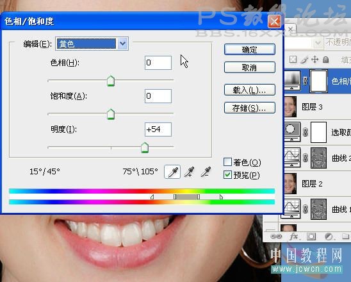This screenshot has width=351, height=282.
Task: Select the hue/saturation layer mask thumbnail
Action: click(318, 81)
